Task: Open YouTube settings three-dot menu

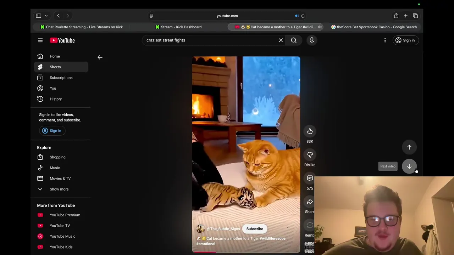Action: tap(385, 40)
